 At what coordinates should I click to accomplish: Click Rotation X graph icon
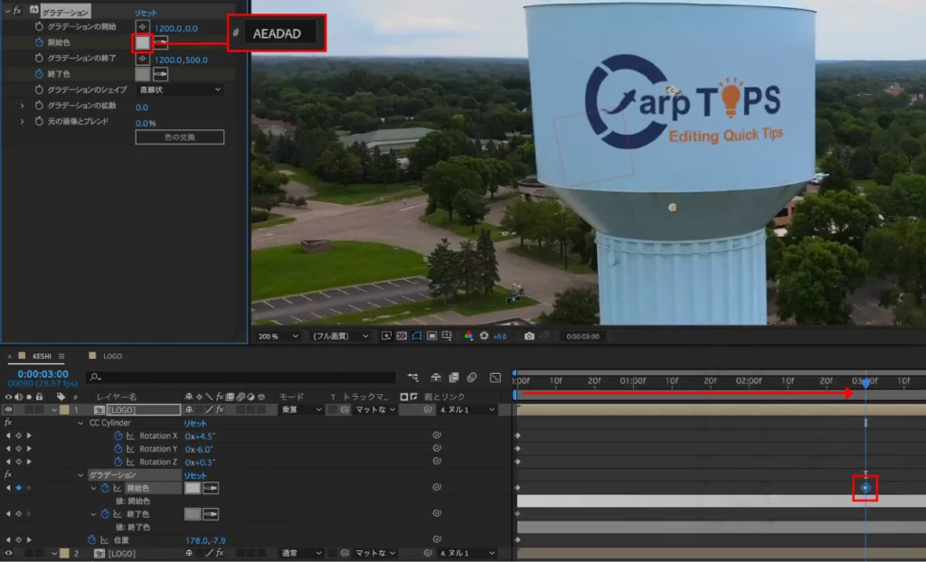click(130, 436)
